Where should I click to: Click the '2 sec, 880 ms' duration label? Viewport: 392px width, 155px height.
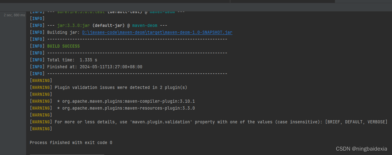pos(14,15)
